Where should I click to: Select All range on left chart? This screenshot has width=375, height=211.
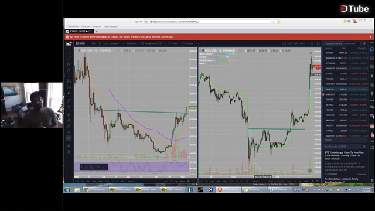point(122,181)
